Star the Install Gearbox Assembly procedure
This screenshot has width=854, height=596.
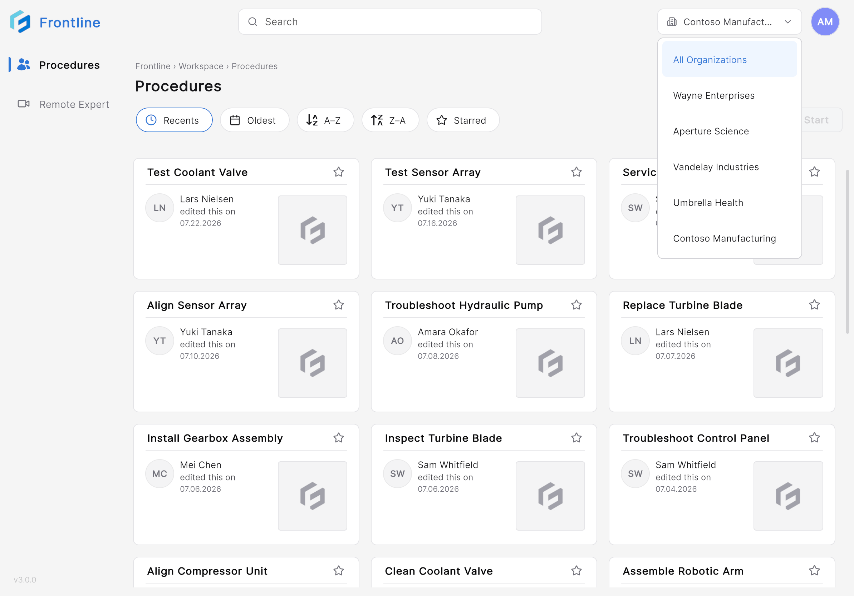(338, 438)
